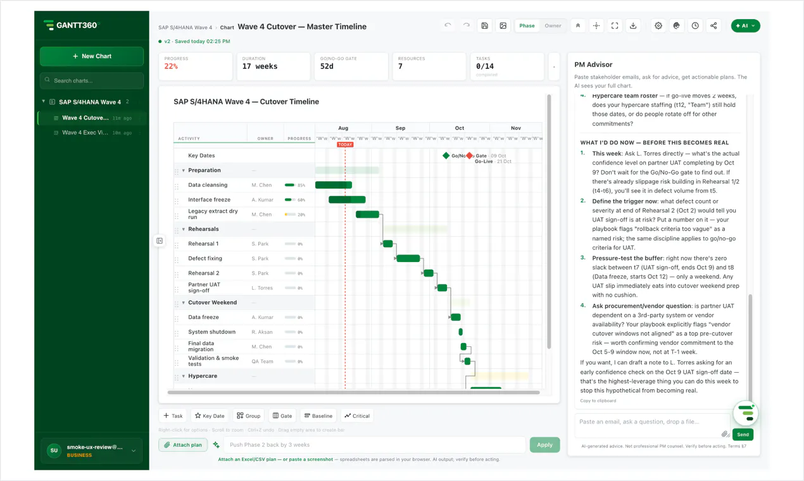
Task: Add a Key Date
Action: point(210,416)
